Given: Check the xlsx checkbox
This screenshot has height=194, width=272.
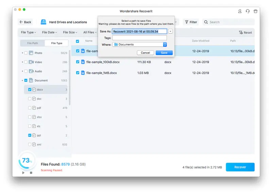Looking at the screenshot, I should (x=30, y=117).
